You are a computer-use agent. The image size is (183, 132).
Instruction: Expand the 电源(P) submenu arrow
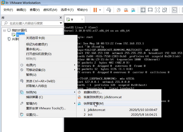click(75, 65)
